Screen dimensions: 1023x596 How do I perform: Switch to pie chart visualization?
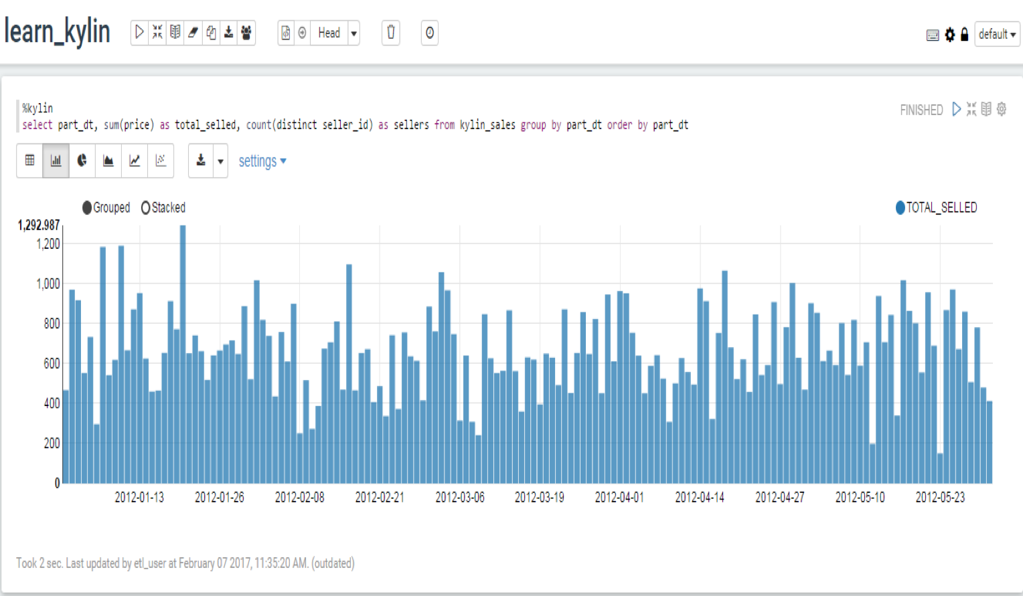point(82,161)
